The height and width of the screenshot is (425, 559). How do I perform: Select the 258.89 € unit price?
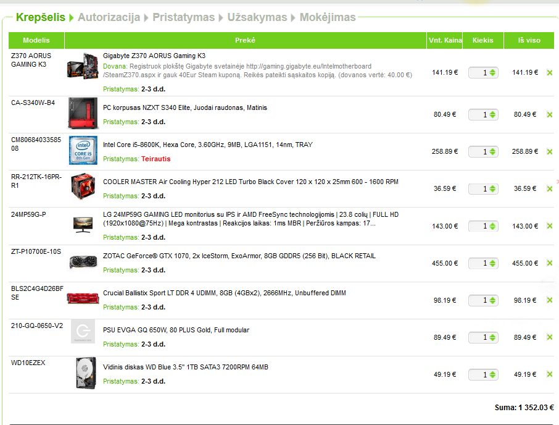pos(445,152)
